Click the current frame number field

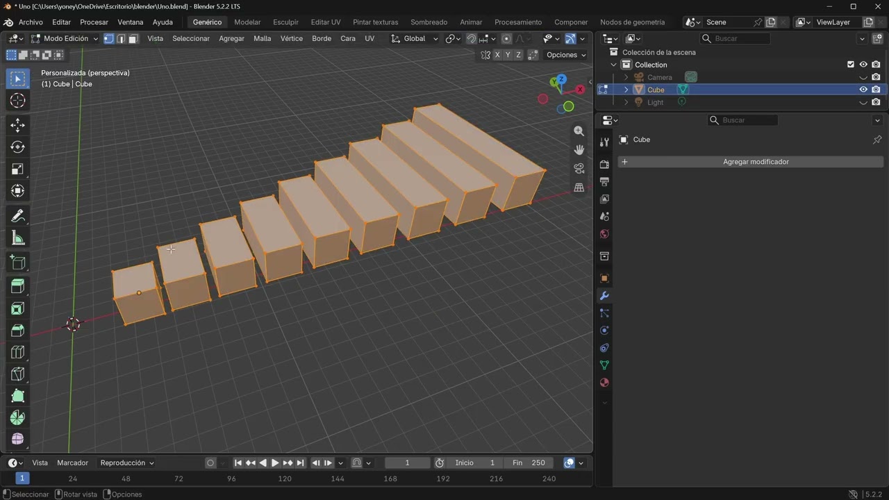pos(408,463)
